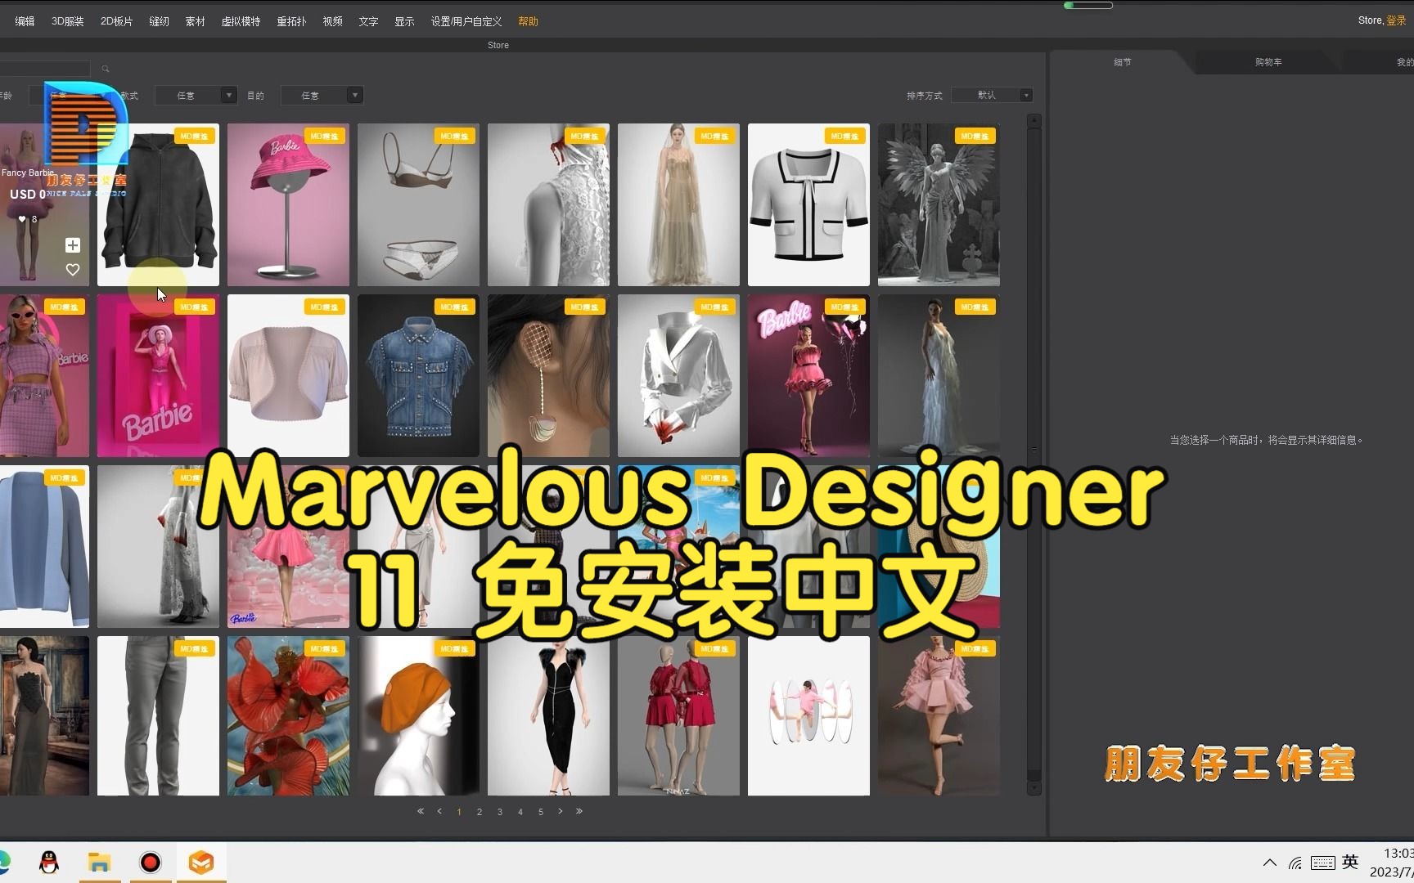Go to page 4 of store results
Image resolution: width=1414 pixels, height=883 pixels.
click(520, 812)
